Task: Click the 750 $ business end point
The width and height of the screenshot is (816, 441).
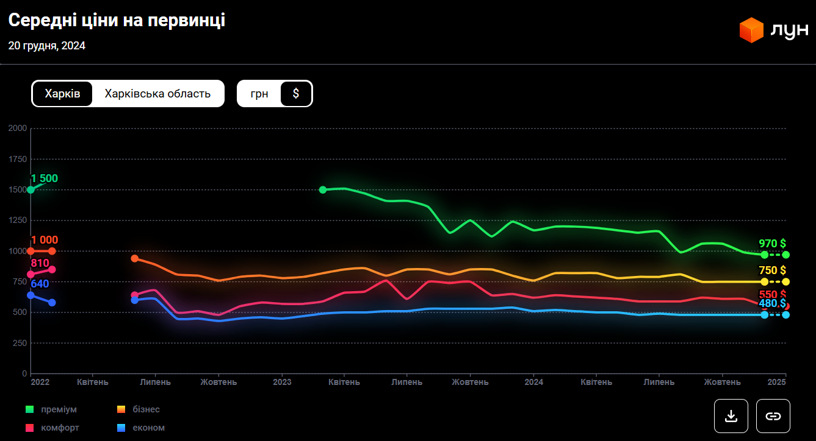Action: (786, 281)
